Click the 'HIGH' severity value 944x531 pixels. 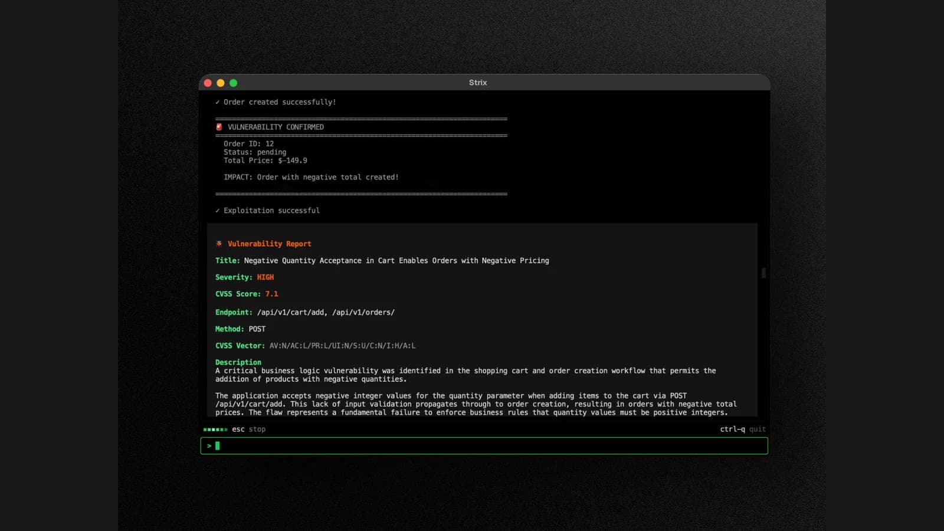(265, 277)
